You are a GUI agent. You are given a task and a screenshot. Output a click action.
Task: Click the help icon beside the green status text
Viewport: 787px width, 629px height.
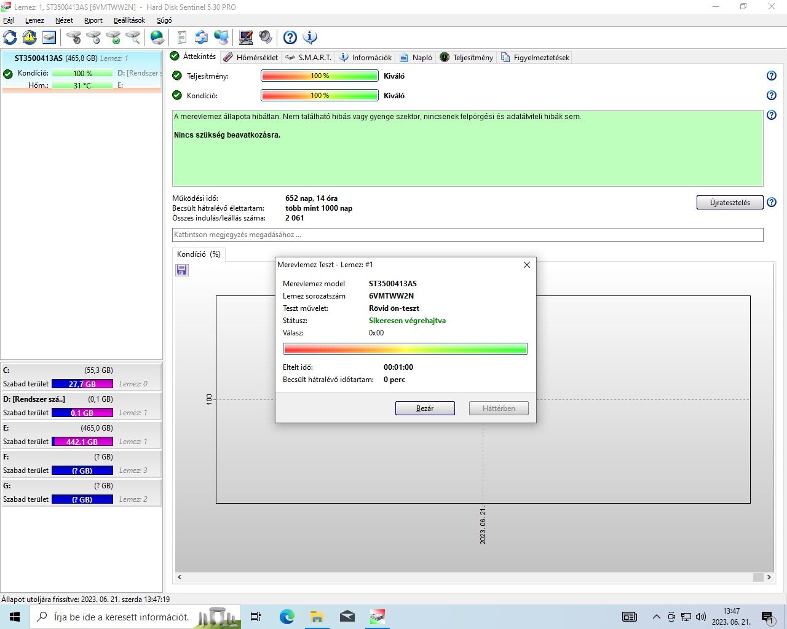point(772,115)
